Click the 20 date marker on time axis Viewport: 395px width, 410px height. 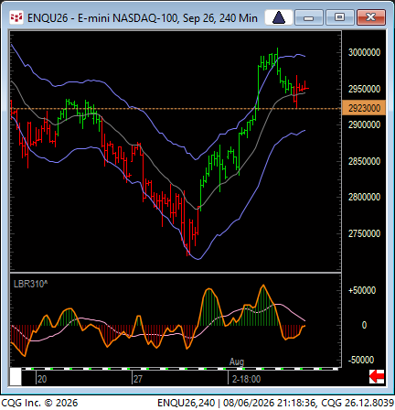[x=42, y=379]
